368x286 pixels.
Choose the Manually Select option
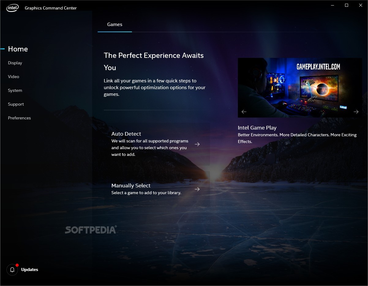pos(157,189)
